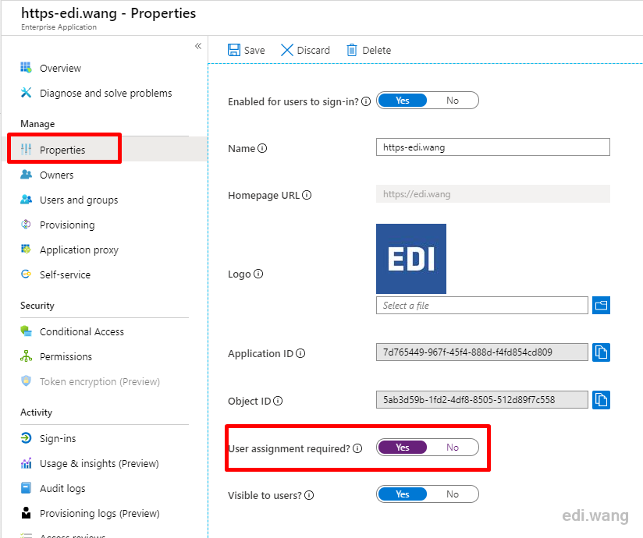Click the Application ID value field

tap(481, 352)
